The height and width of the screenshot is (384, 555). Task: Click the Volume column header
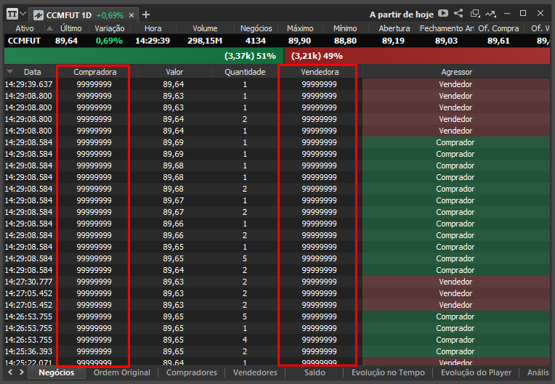[205, 28]
